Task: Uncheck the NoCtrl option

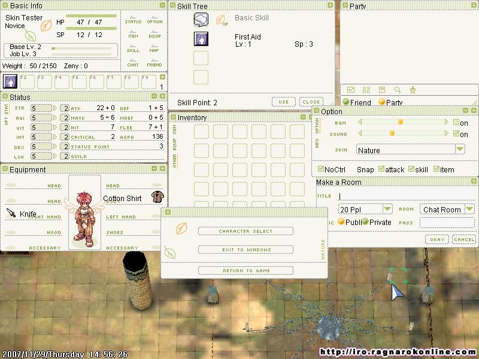Action: pyautogui.click(x=321, y=169)
